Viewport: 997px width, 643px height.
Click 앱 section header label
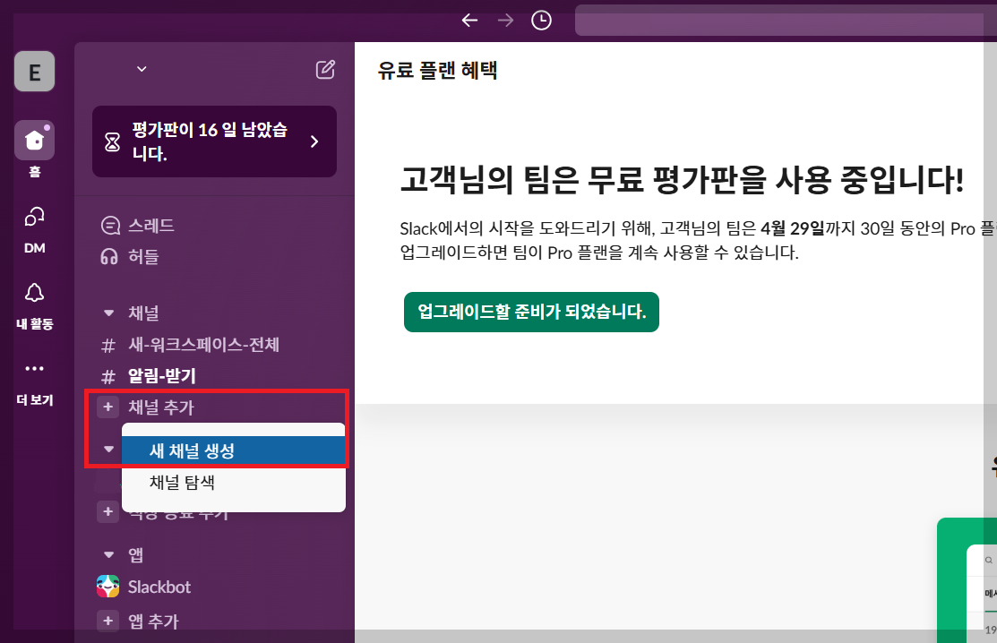click(x=135, y=554)
